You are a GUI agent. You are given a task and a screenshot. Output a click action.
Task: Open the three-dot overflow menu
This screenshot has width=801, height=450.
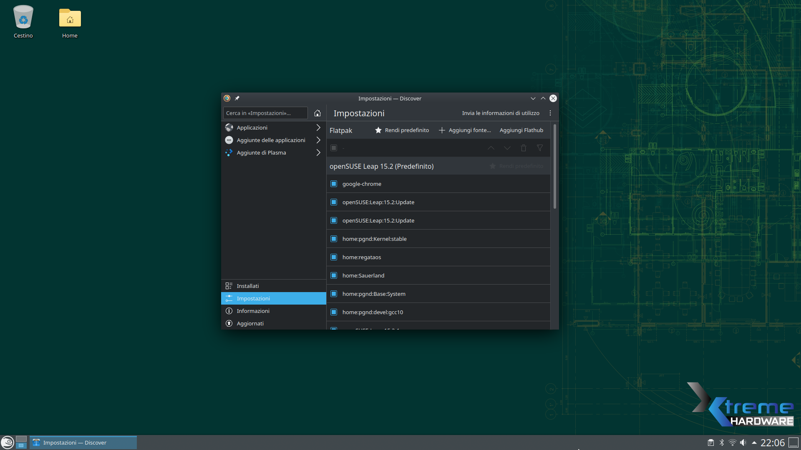[x=550, y=113]
